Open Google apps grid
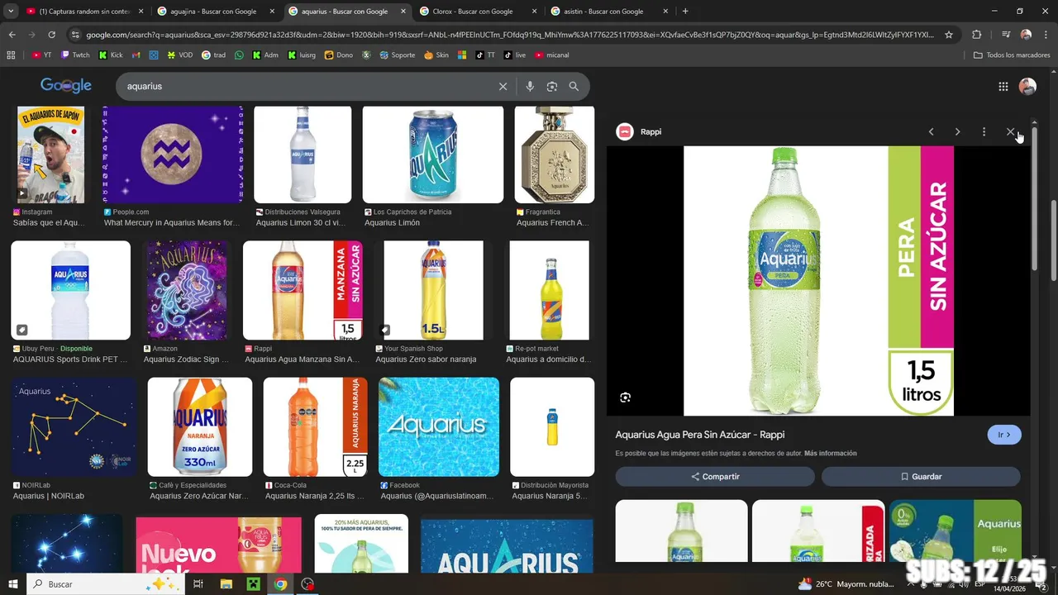1058x595 pixels. coord(1003,87)
